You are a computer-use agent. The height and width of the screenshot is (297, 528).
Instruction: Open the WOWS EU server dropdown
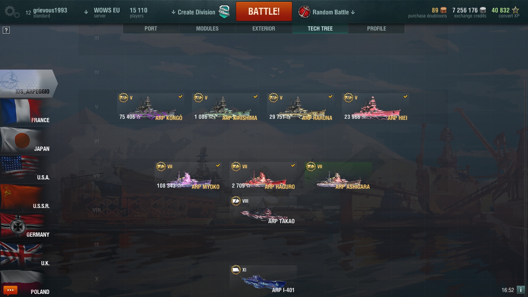[102, 12]
